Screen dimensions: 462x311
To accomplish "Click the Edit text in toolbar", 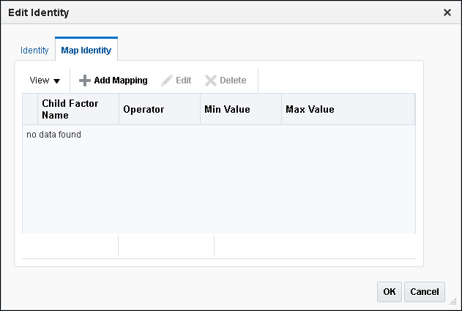I will coord(183,80).
